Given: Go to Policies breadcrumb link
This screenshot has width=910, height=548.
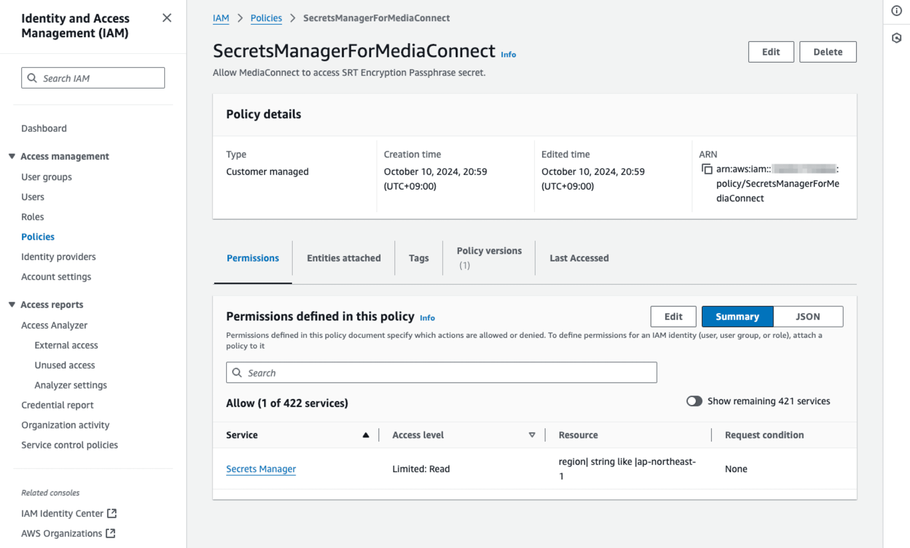Looking at the screenshot, I should point(266,18).
